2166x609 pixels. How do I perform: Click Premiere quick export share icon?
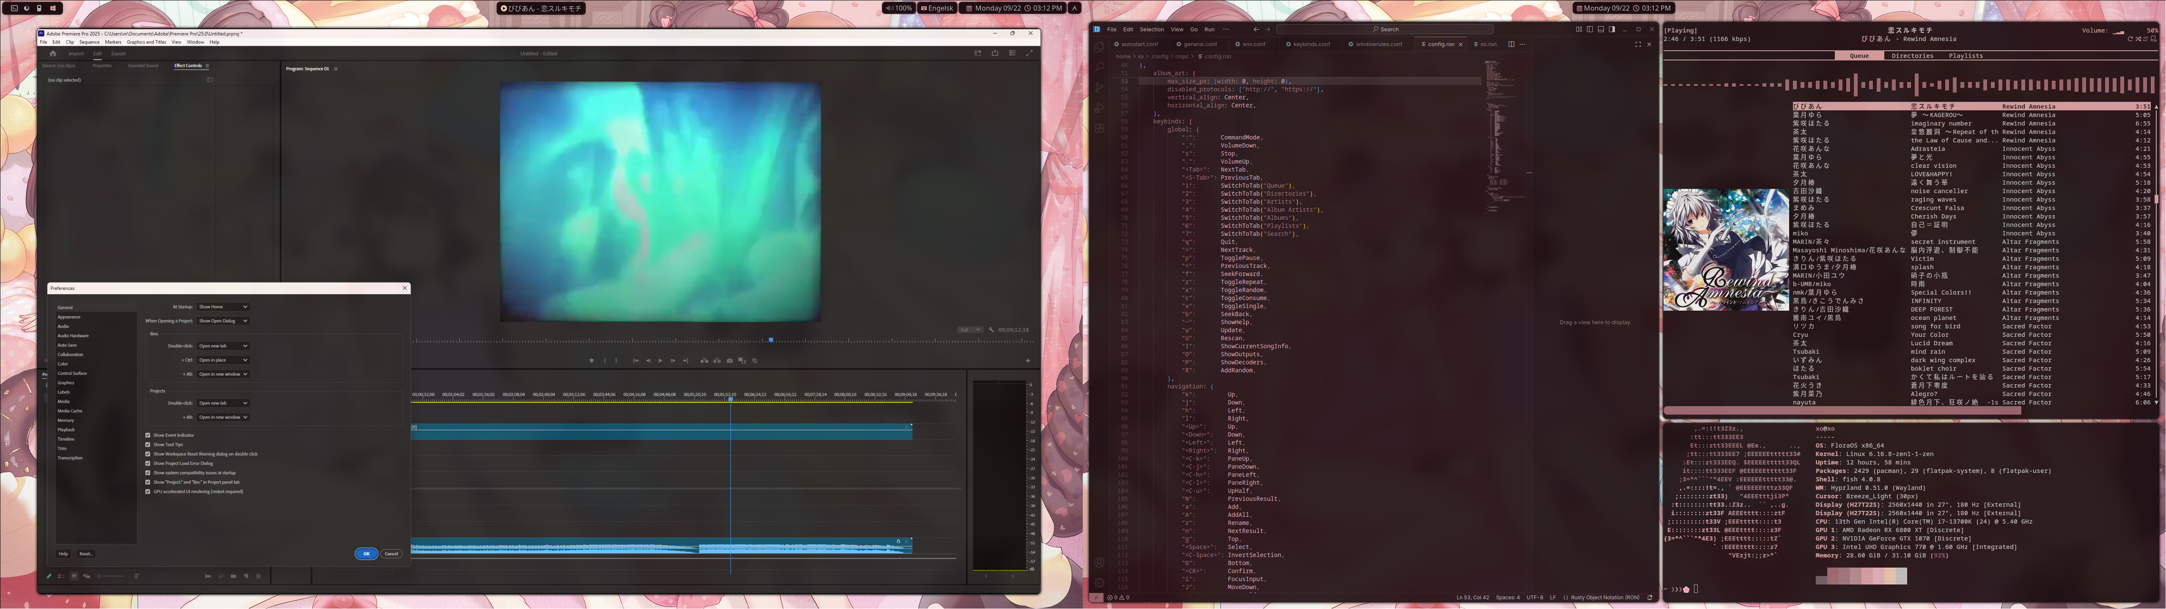[x=995, y=53]
